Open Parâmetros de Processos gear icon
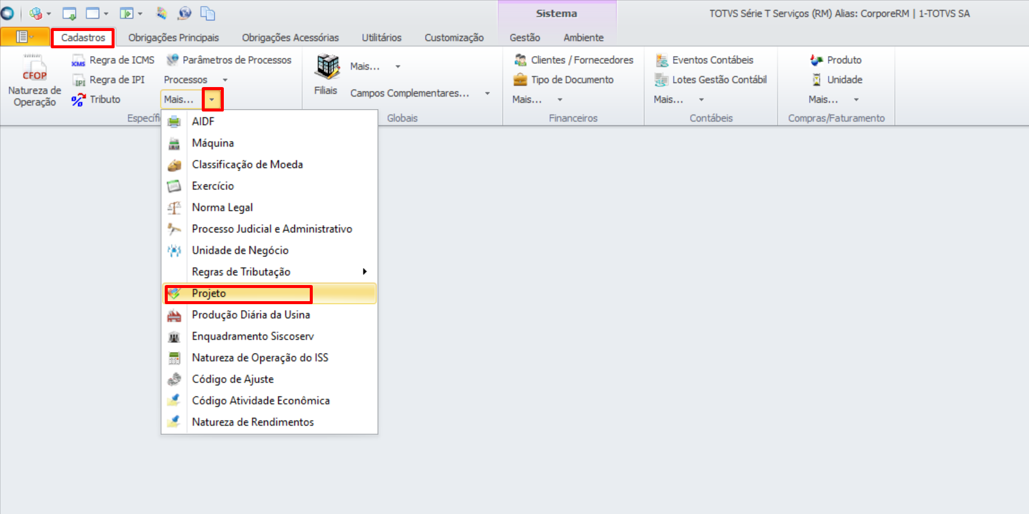 tap(172, 60)
